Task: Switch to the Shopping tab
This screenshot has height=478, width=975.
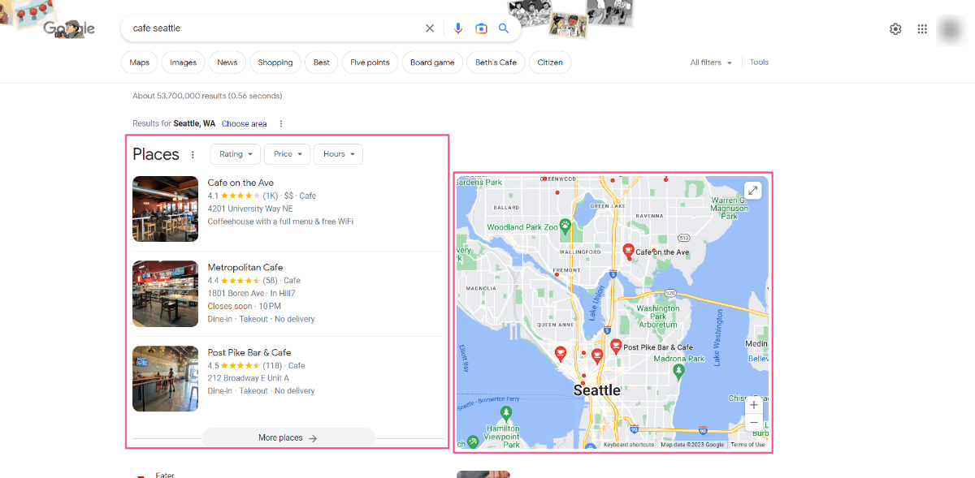Action: point(275,62)
